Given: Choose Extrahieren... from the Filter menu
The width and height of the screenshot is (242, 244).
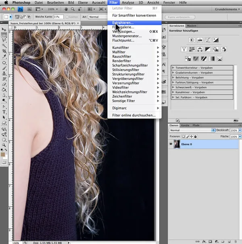Looking at the screenshot, I should [123, 23].
